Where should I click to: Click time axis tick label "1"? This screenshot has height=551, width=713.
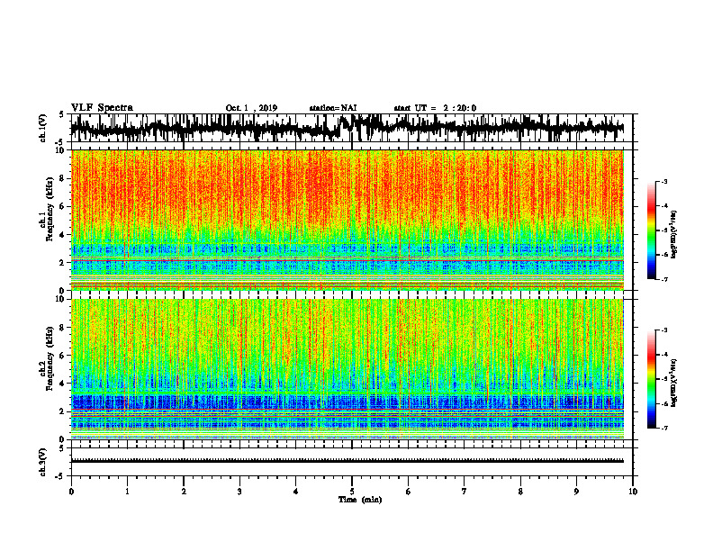pos(127,492)
